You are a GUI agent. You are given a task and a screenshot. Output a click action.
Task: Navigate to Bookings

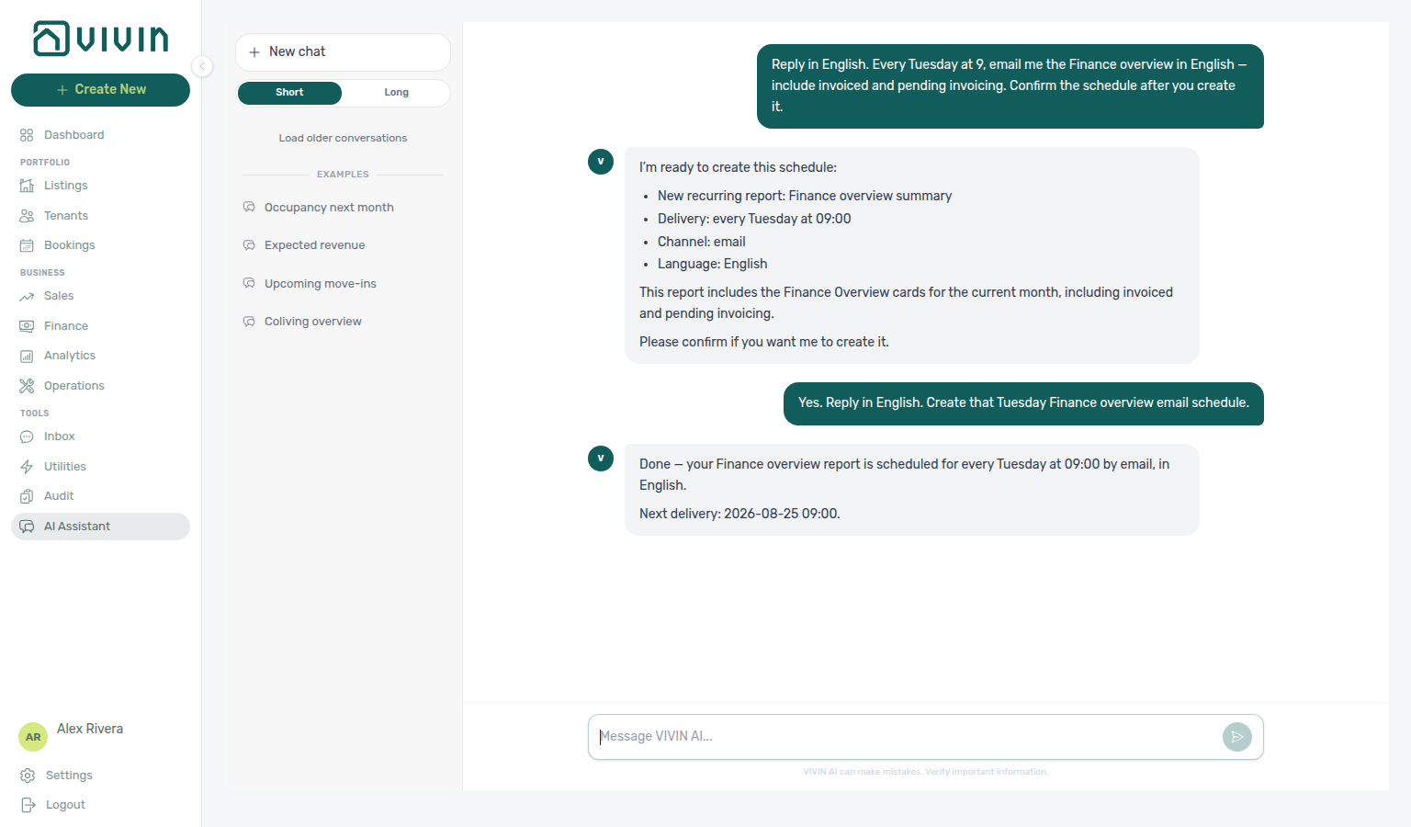[100, 245]
